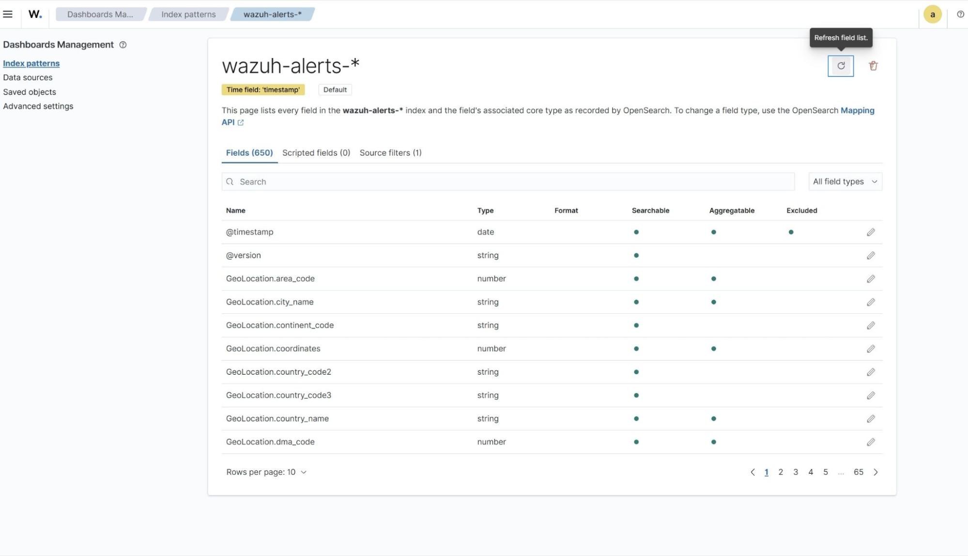Switch to Fields (650) tab
This screenshot has width=968, height=556.
click(x=249, y=153)
